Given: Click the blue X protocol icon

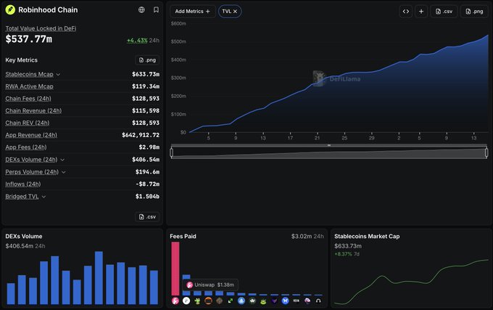Looking at the screenshot, I should [285, 301].
